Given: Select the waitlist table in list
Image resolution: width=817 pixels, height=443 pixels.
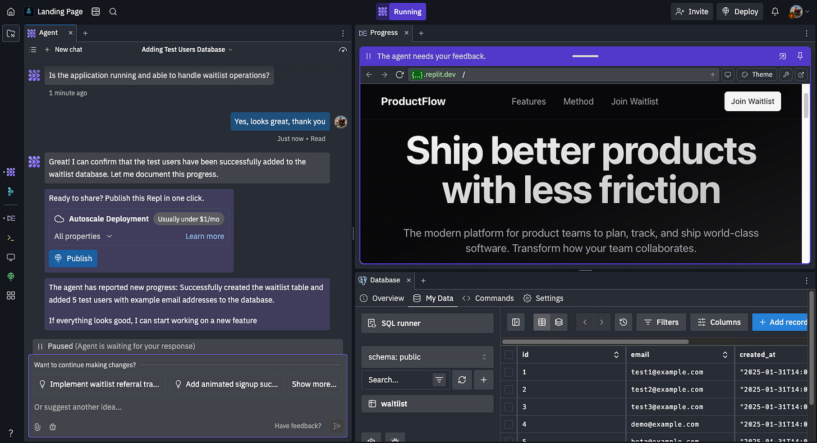Looking at the screenshot, I should coord(428,404).
